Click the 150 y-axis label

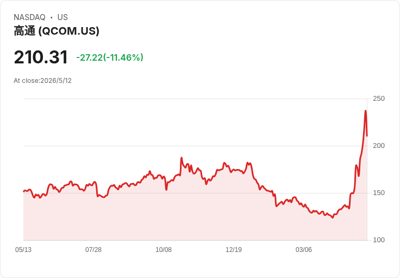click(x=379, y=193)
